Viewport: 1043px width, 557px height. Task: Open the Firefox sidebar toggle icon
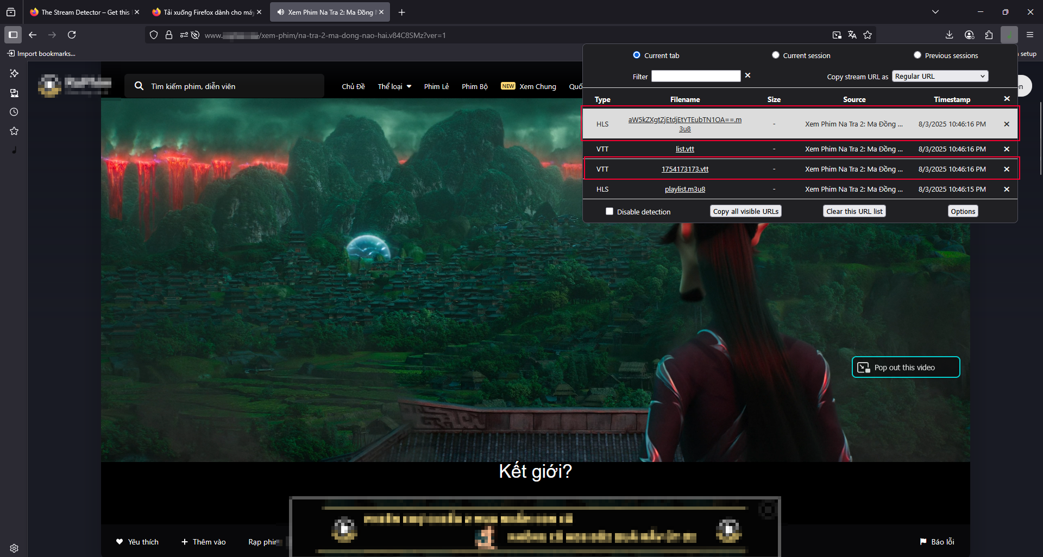13,35
